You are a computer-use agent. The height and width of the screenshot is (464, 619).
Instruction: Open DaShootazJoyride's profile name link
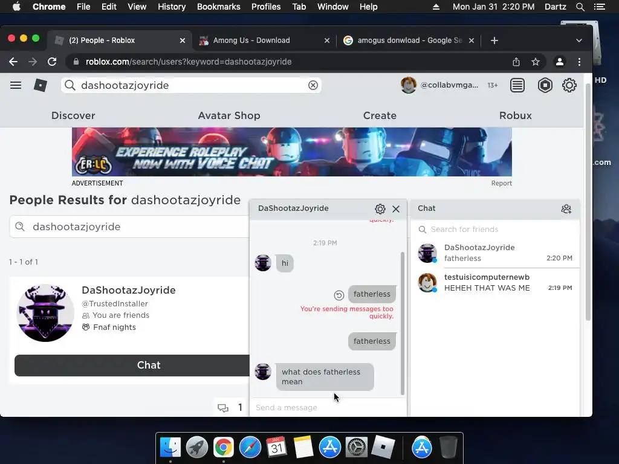click(x=129, y=290)
